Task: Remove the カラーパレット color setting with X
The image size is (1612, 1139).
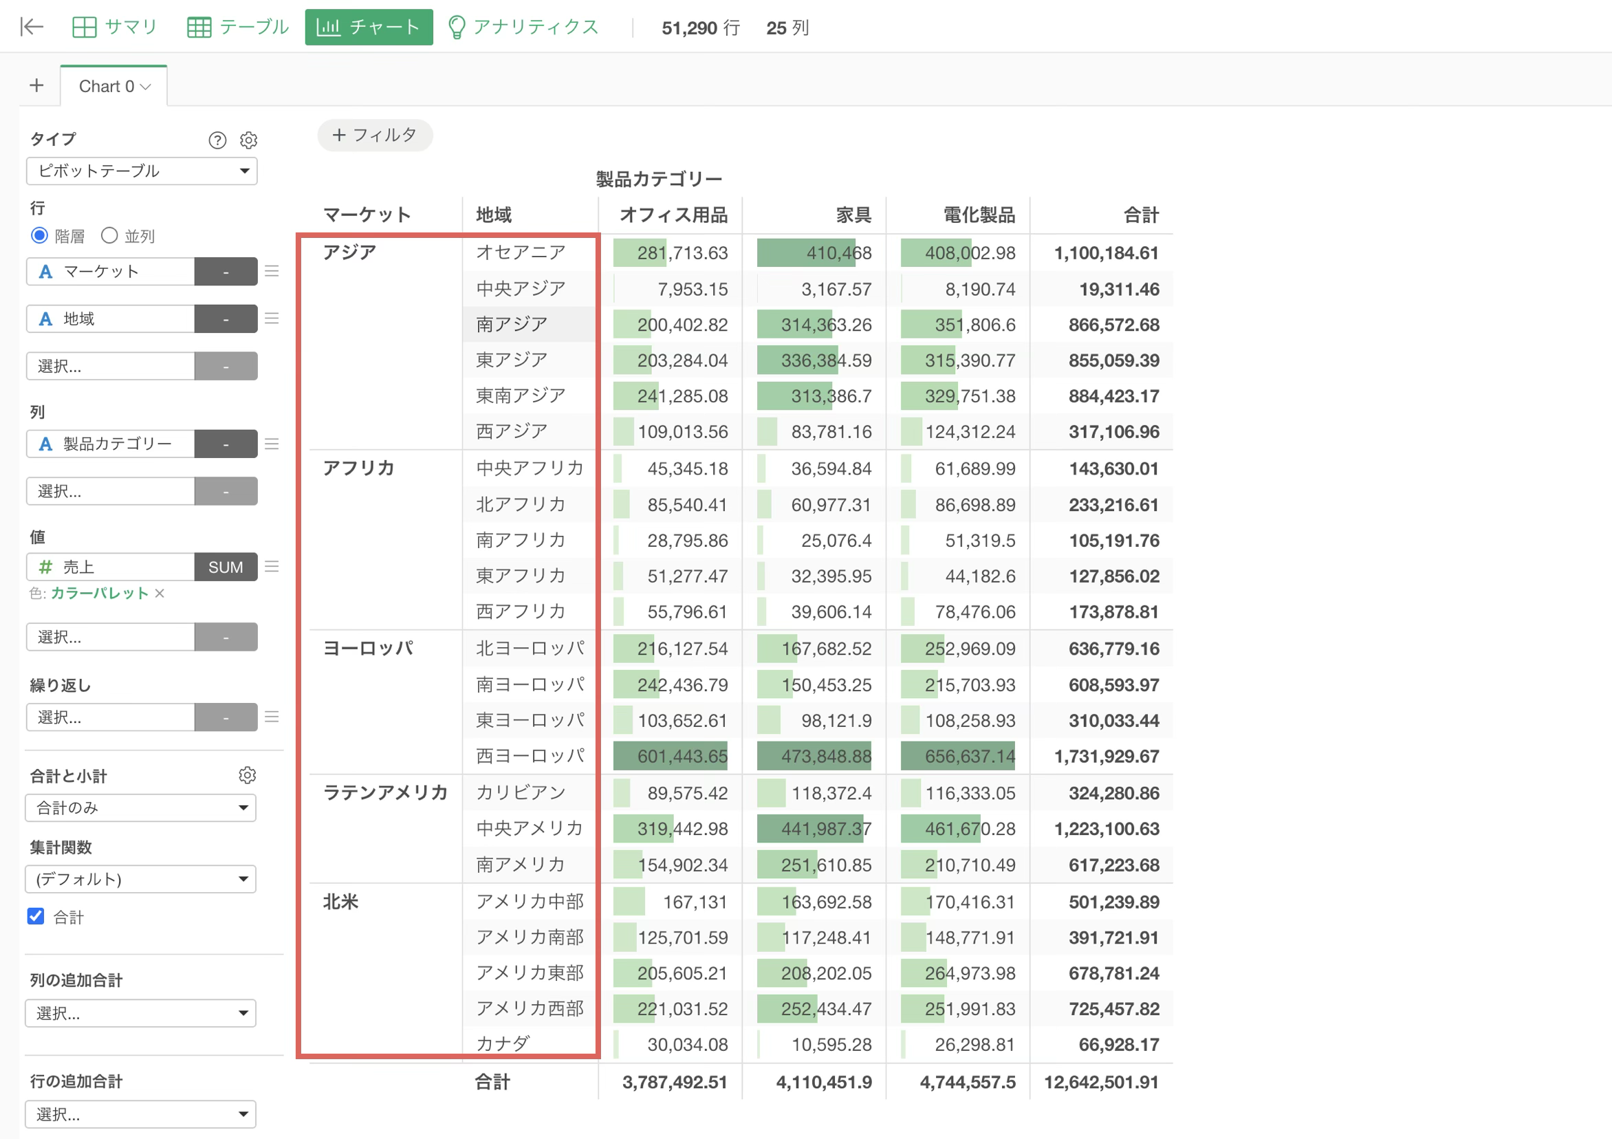Action: [160, 593]
